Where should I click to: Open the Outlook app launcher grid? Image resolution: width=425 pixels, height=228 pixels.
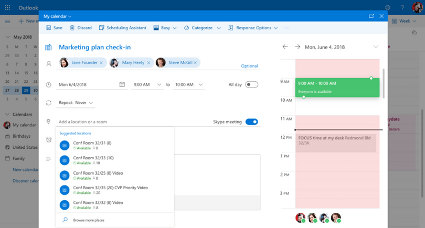tap(7, 7)
